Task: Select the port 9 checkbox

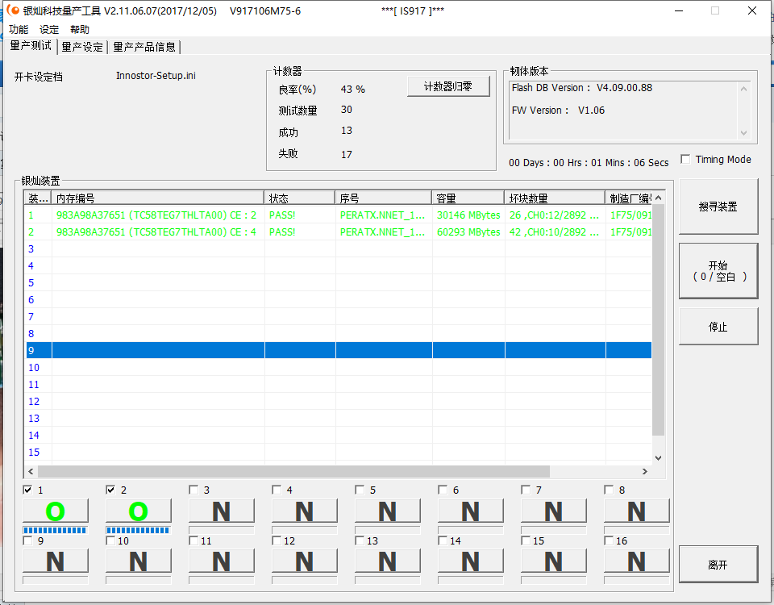Action: pyautogui.click(x=27, y=540)
